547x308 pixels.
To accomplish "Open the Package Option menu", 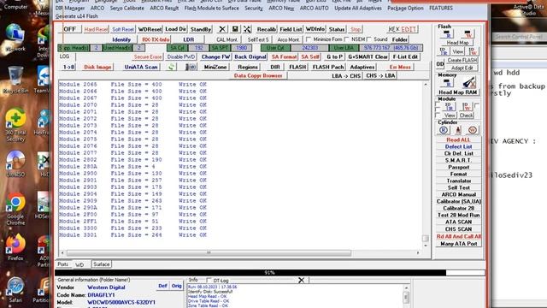I will pyautogui.click(x=405, y=8).
